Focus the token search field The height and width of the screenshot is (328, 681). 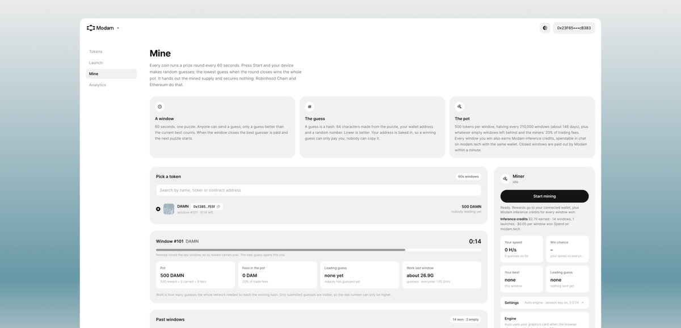(318, 190)
